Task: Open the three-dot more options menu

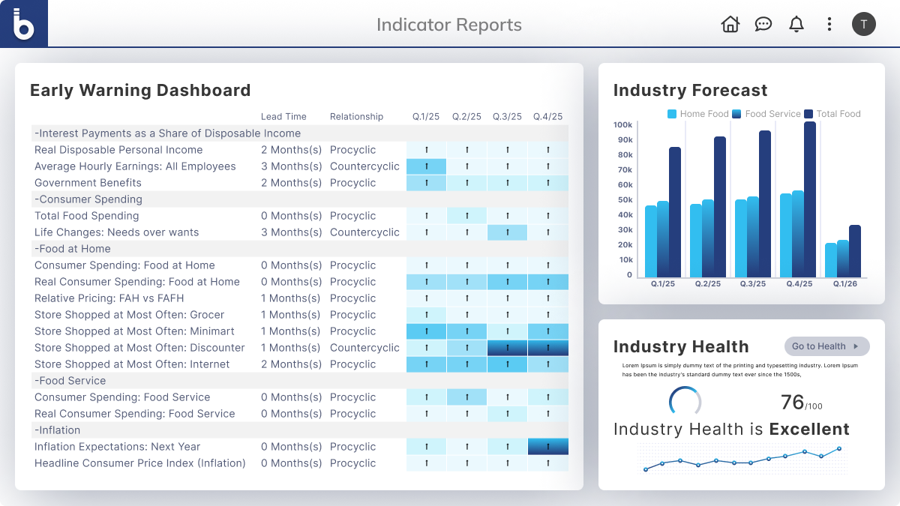Action: click(829, 24)
